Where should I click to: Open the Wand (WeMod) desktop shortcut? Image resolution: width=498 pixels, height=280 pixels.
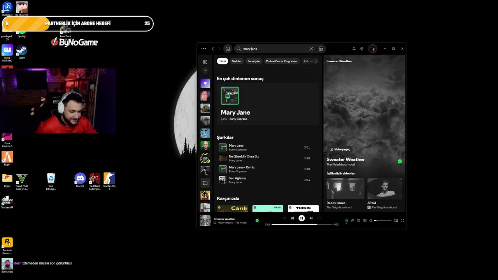tap(7, 53)
